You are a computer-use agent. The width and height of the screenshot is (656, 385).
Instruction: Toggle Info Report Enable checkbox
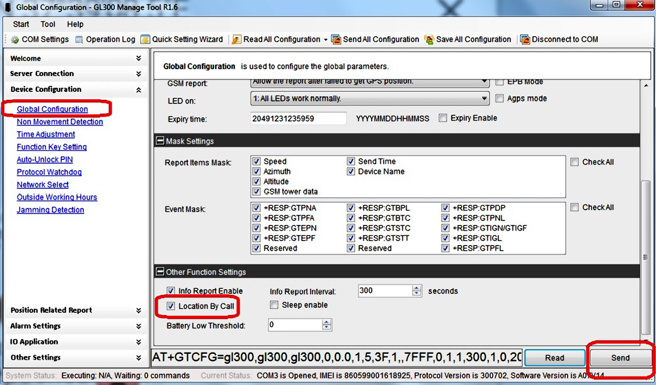(x=171, y=291)
